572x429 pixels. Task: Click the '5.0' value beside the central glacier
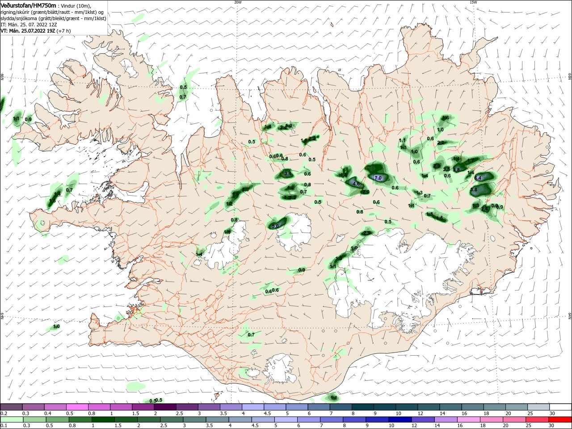coord(275,226)
